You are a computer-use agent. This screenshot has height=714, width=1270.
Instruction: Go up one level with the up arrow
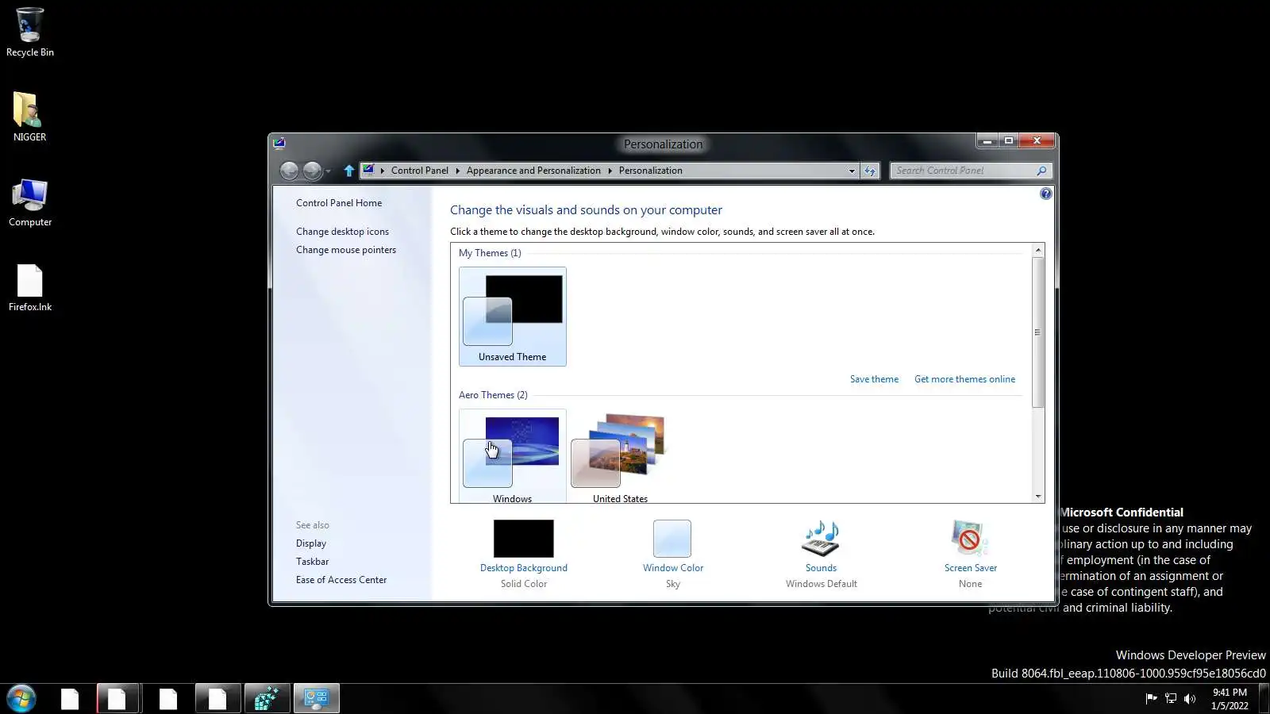point(348,171)
